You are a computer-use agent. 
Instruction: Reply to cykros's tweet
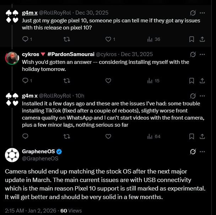[x=25, y=81]
